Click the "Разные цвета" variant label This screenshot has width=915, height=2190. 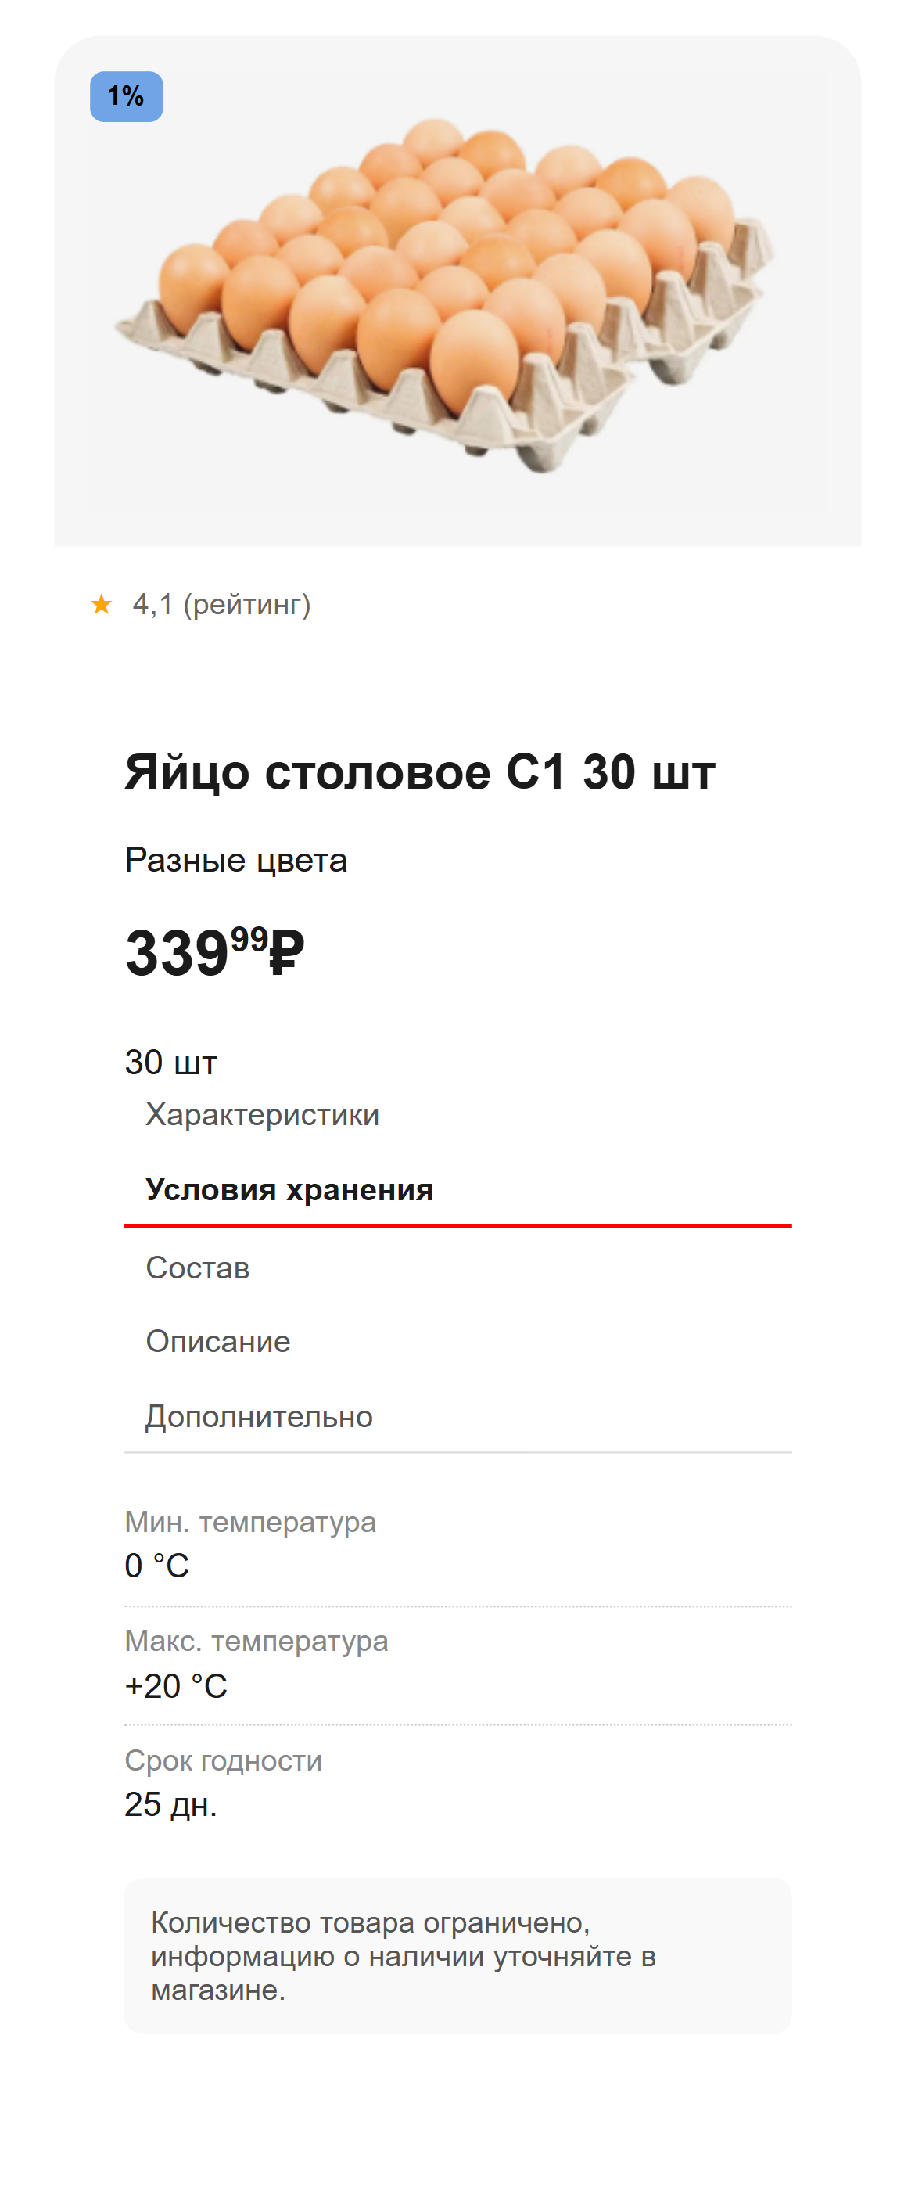(x=235, y=861)
